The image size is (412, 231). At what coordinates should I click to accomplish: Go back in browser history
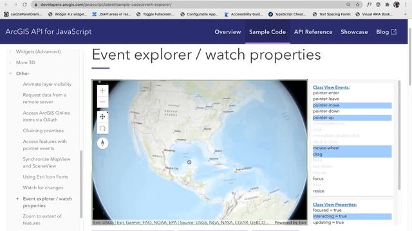tap(6, 4)
